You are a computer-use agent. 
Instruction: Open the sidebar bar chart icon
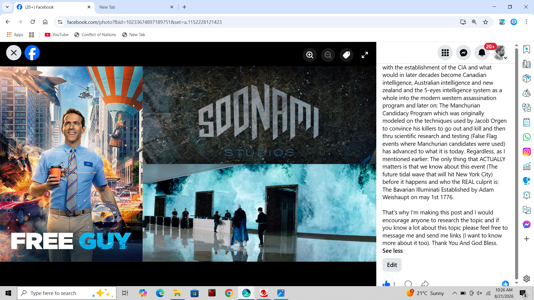point(526,166)
